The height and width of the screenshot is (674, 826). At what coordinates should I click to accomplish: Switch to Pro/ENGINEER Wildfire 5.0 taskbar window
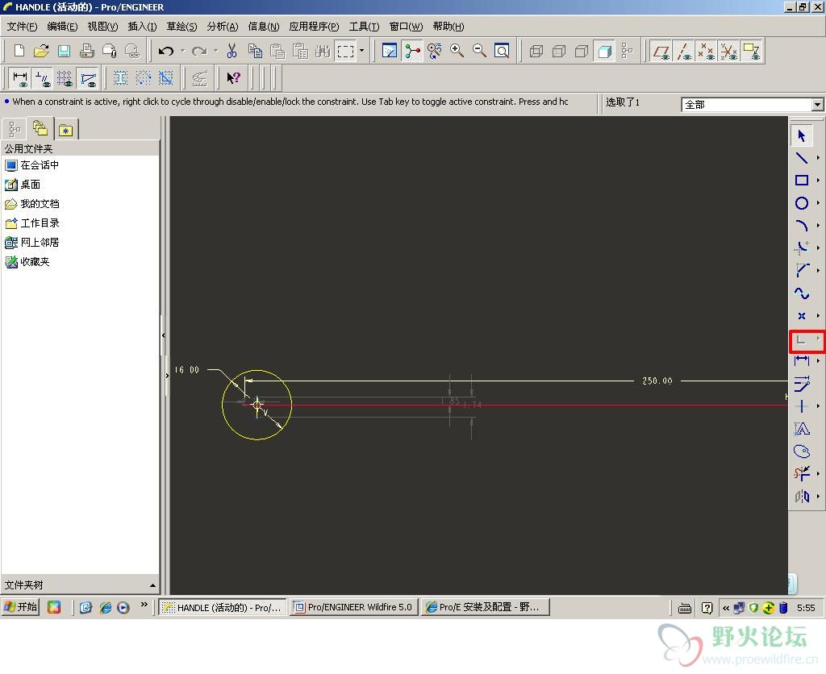(x=354, y=607)
